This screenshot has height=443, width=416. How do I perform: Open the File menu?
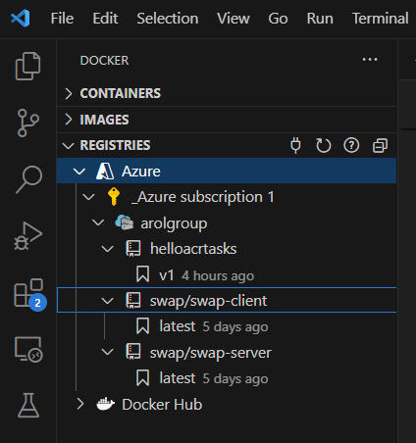point(62,19)
